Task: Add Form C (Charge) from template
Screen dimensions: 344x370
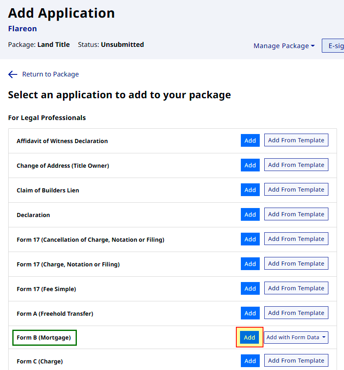Action: pos(296,360)
